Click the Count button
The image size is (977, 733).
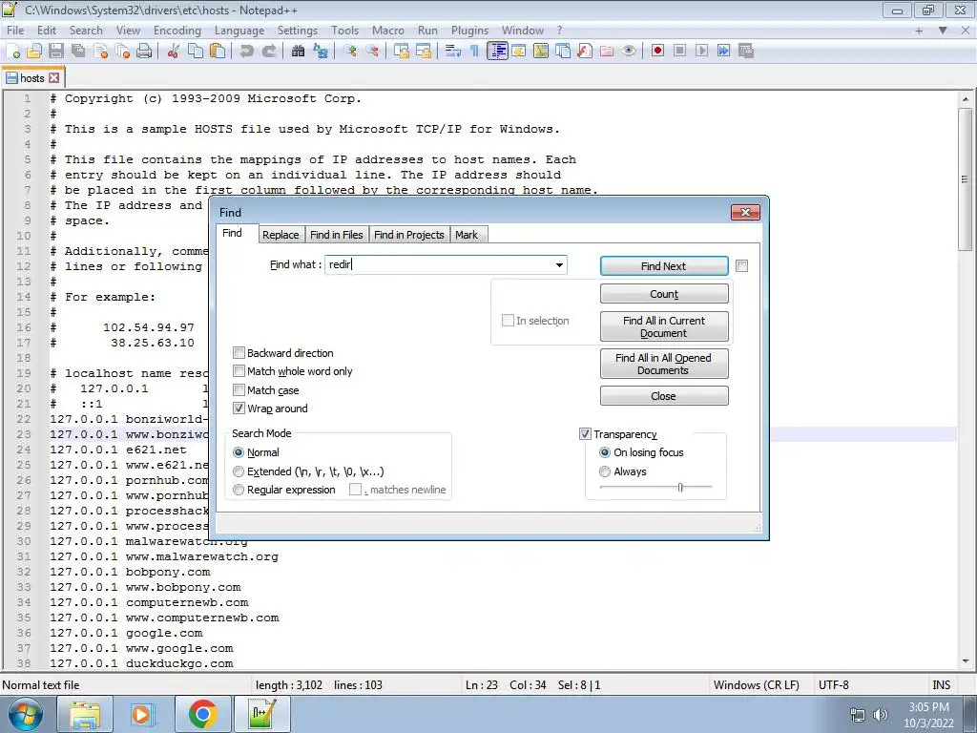664,294
